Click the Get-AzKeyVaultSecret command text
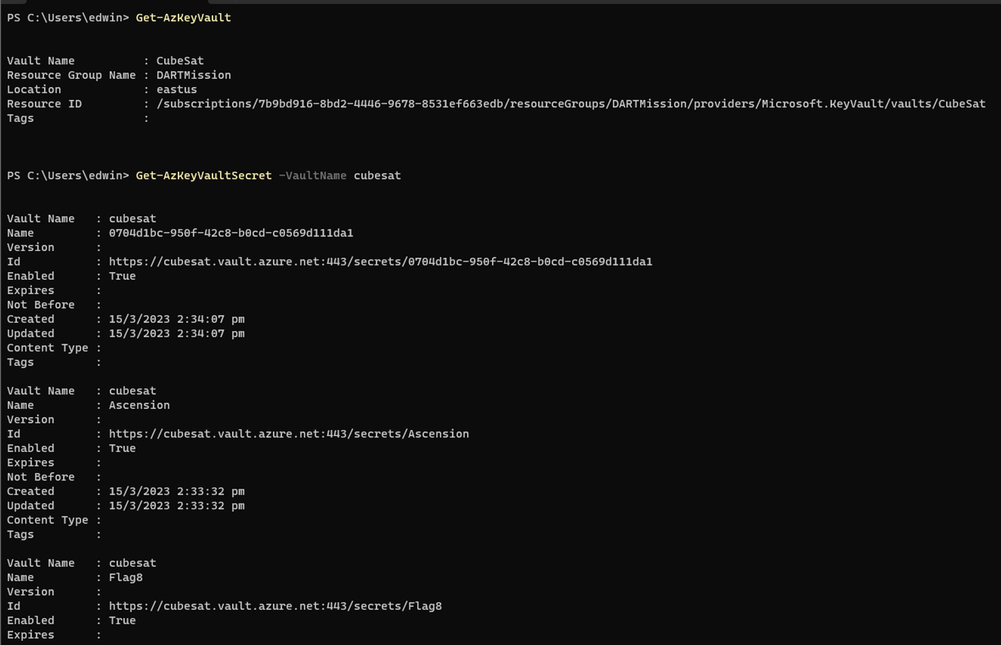This screenshot has width=1001, height=645. [204, 176]
